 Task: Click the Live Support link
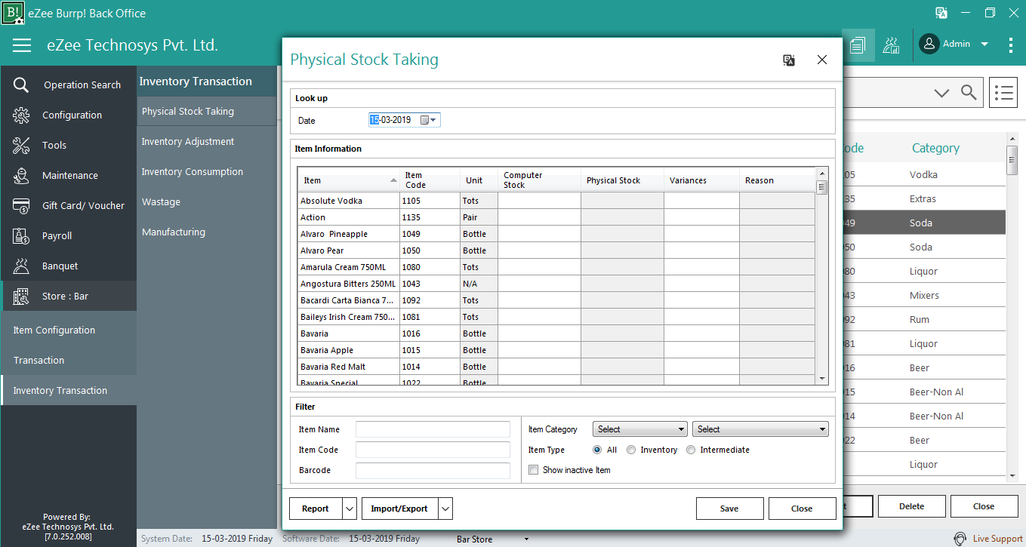click(x=997, y=539)
